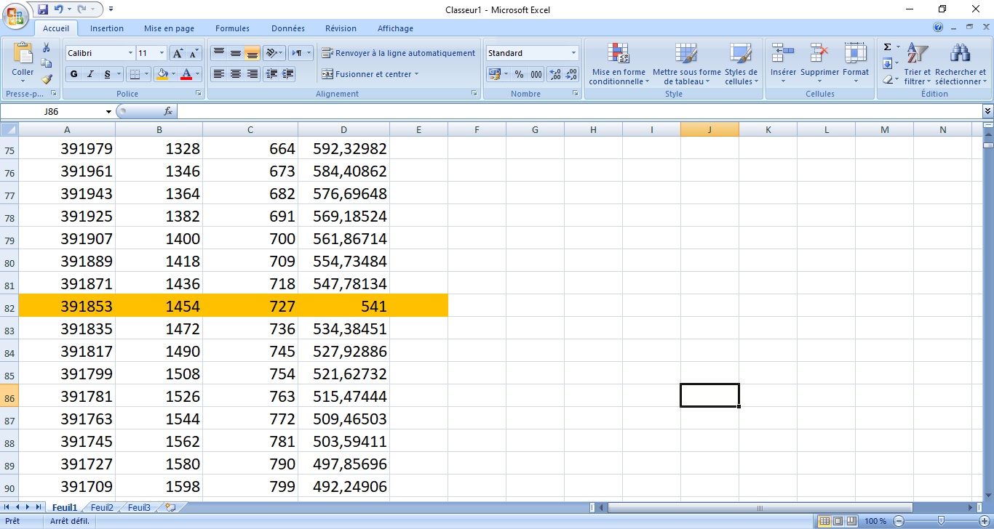Select the Format Painter brush icon
This screenshot has width=994, height=529.
tap(47, 79)
